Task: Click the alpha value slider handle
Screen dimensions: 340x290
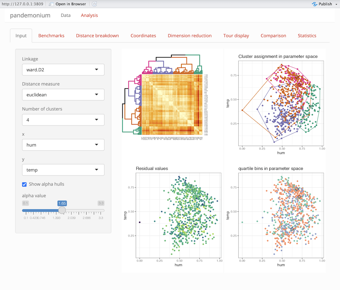Action: pos(62,210)
